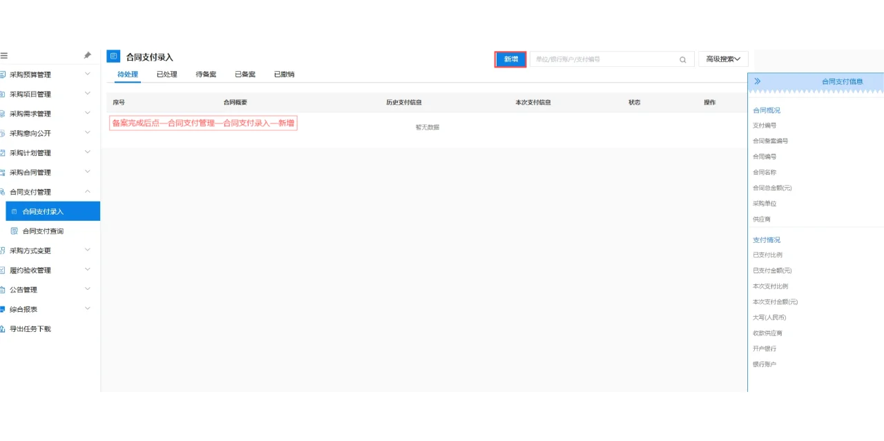Viewport: 884px width, 441px height.
Task: Click the 供应商 field label
Action: (762, 219)
